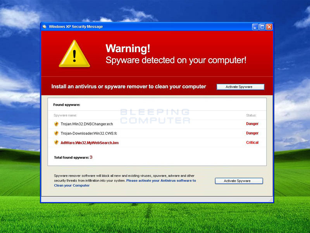The height and width of the screenshot is (233, 310).
Task: Click the window resize grip corner
Action: click(270, 200)
